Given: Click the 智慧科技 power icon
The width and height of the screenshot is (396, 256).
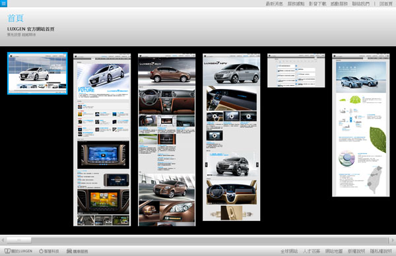Looking at the screenshot, I should pos(41,251).
